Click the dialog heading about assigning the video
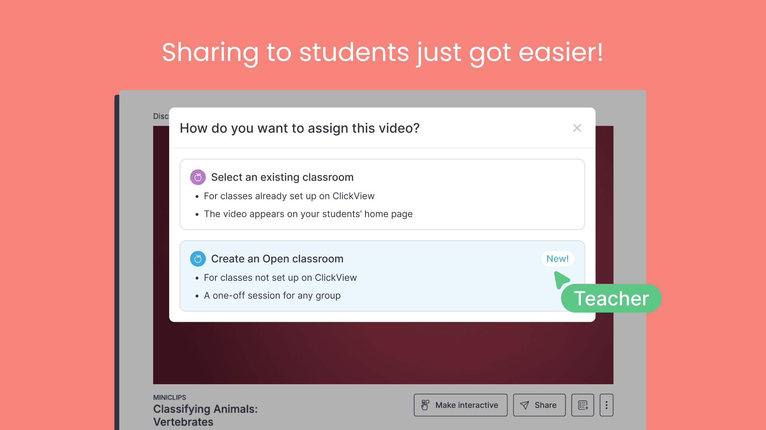Screen dimensions: 766x430 300,128
